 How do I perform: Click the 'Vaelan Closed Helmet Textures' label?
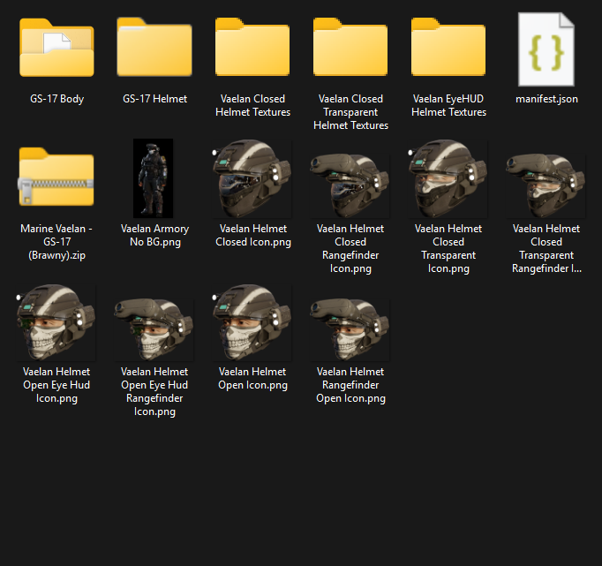click(252, 106)
